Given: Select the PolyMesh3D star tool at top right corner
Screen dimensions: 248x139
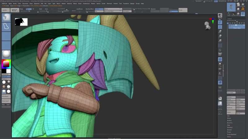Looking at the screenshot, I should (243, 4).
